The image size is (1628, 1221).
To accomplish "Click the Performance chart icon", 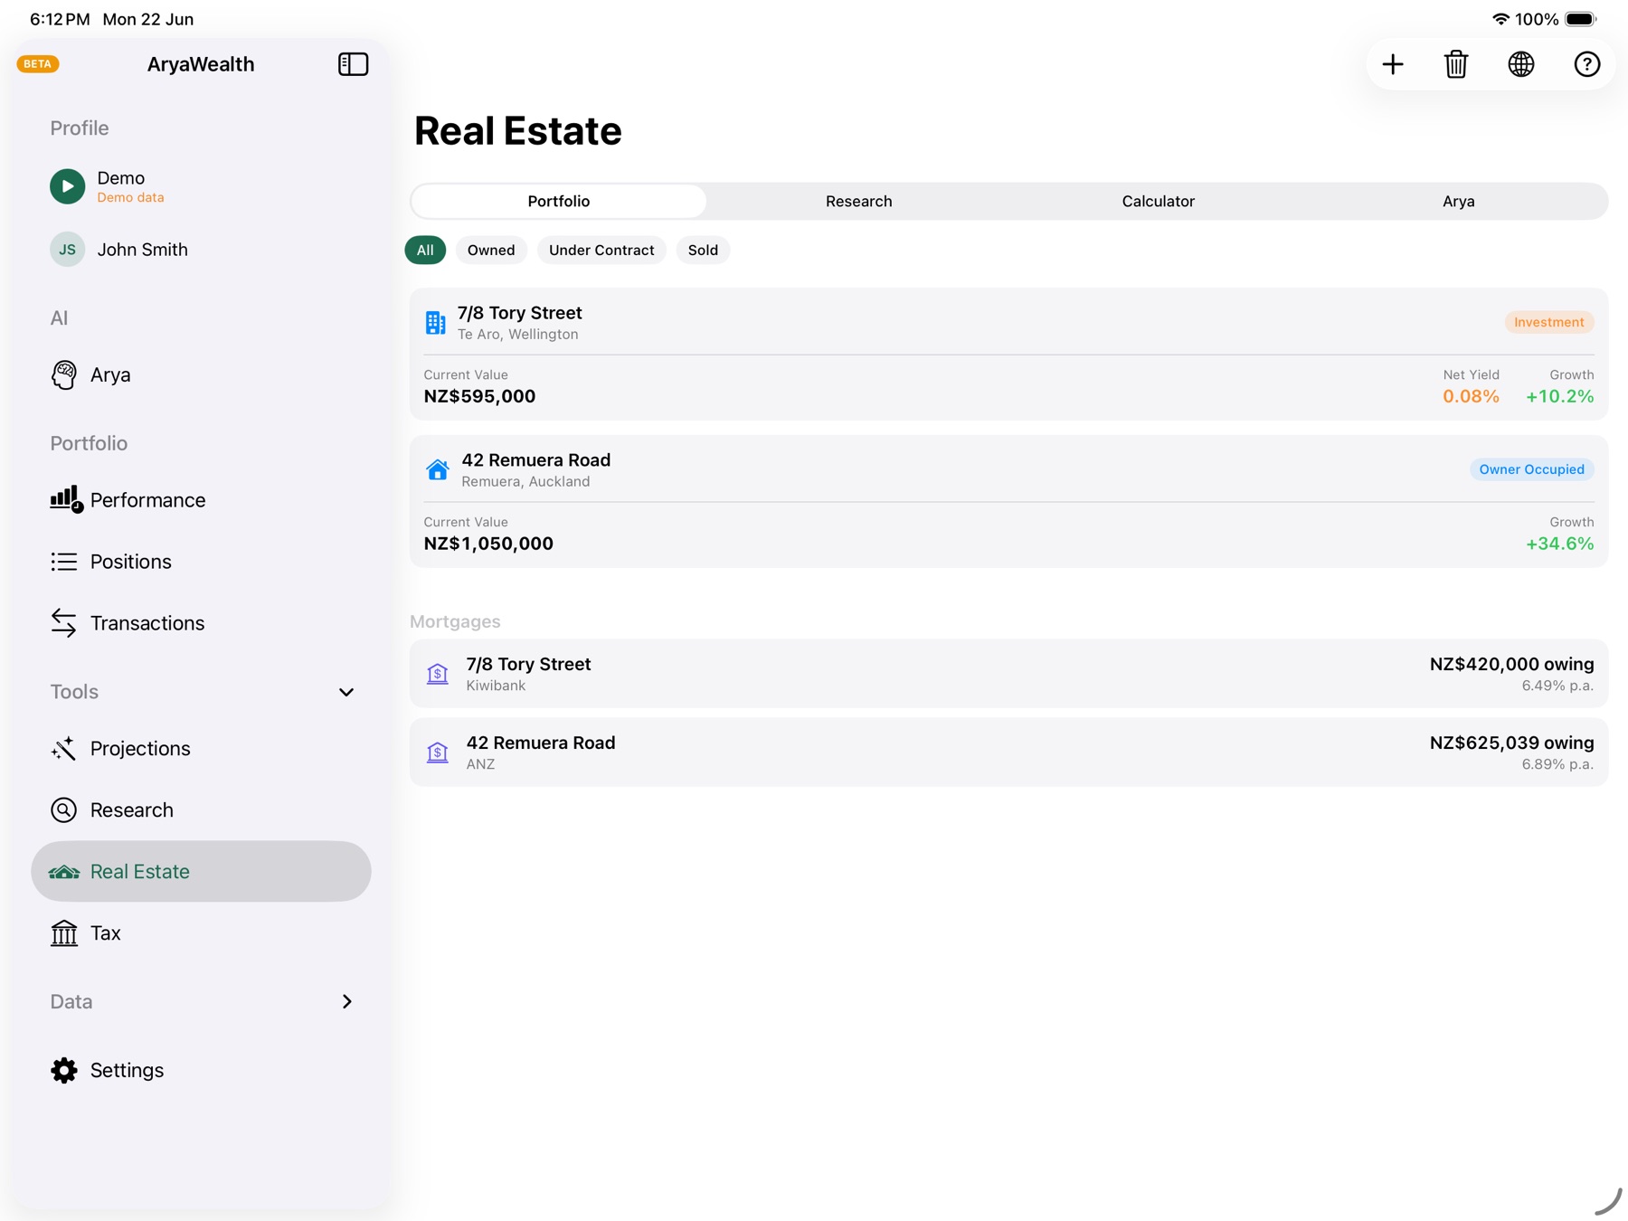I will tap(65, 499).
